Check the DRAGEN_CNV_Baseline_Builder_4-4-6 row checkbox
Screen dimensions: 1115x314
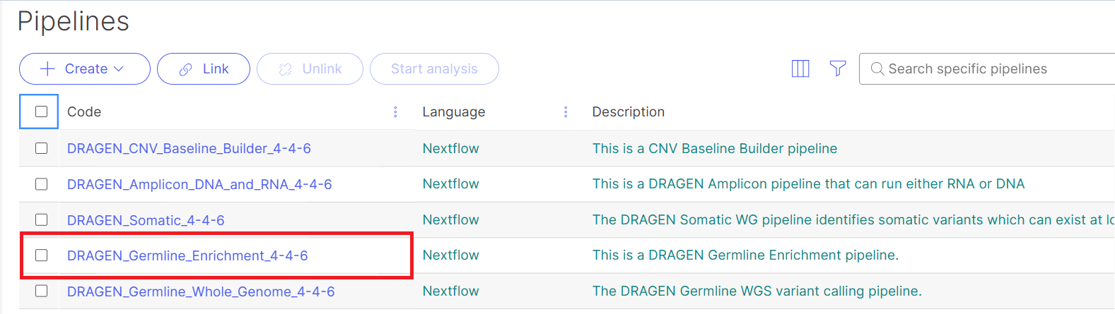(x=42, y=148)
